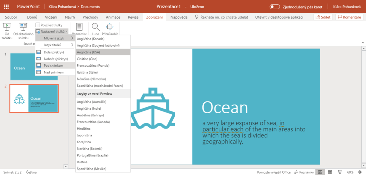Select the first slide thumbnail Ocean
Viewport: 366px width, 175px height.
(34, 66)
